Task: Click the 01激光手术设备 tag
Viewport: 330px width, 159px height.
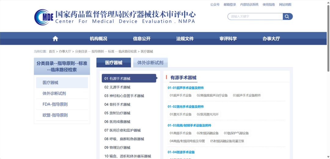Action: tap(181, 114)
